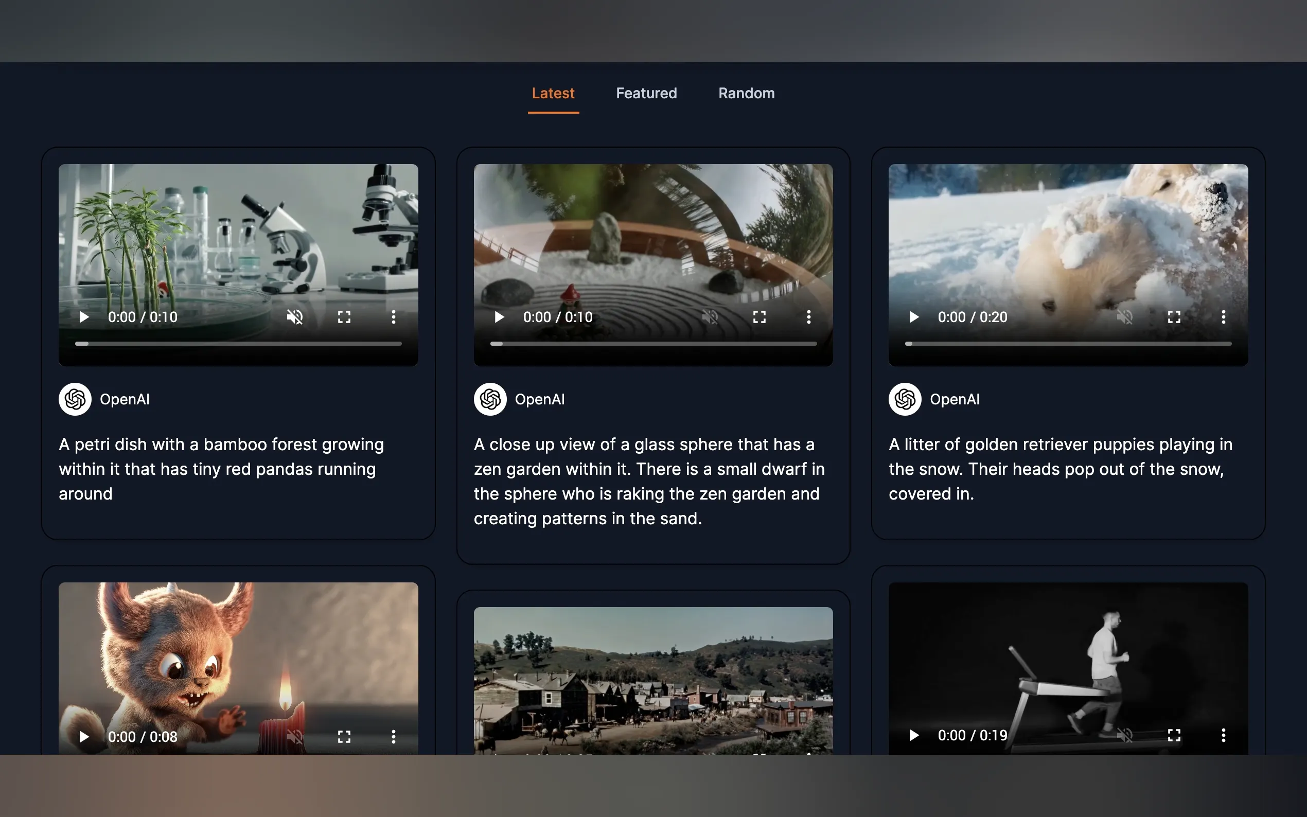Viewport: 1307px width, 817px height.
Task: Toggle mute on zen garden video
Action: 710,317
